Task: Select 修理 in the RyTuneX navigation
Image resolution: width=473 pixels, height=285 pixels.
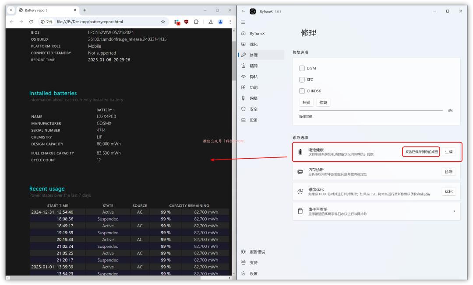Action: click(x=253, y=55)
